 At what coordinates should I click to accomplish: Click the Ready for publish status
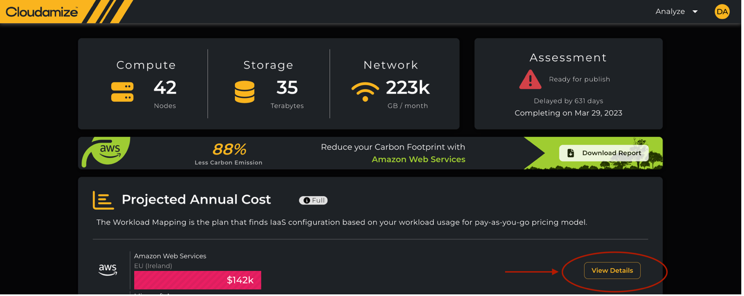coord(579,79)
